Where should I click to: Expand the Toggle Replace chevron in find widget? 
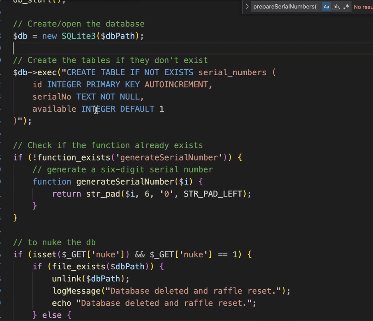[x=247, y=7]
